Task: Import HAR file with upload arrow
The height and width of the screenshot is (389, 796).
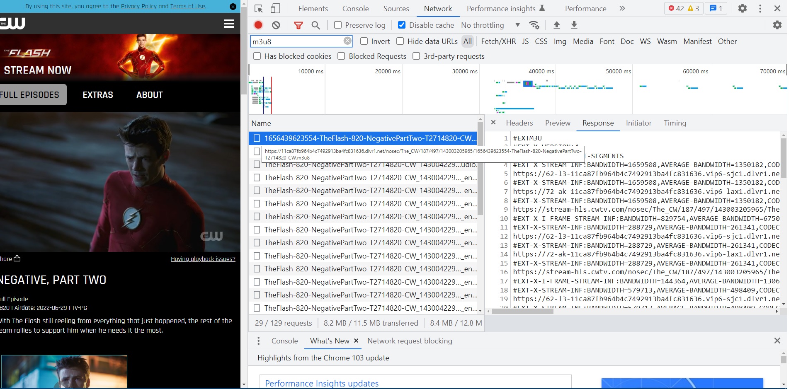Action: 557,25
